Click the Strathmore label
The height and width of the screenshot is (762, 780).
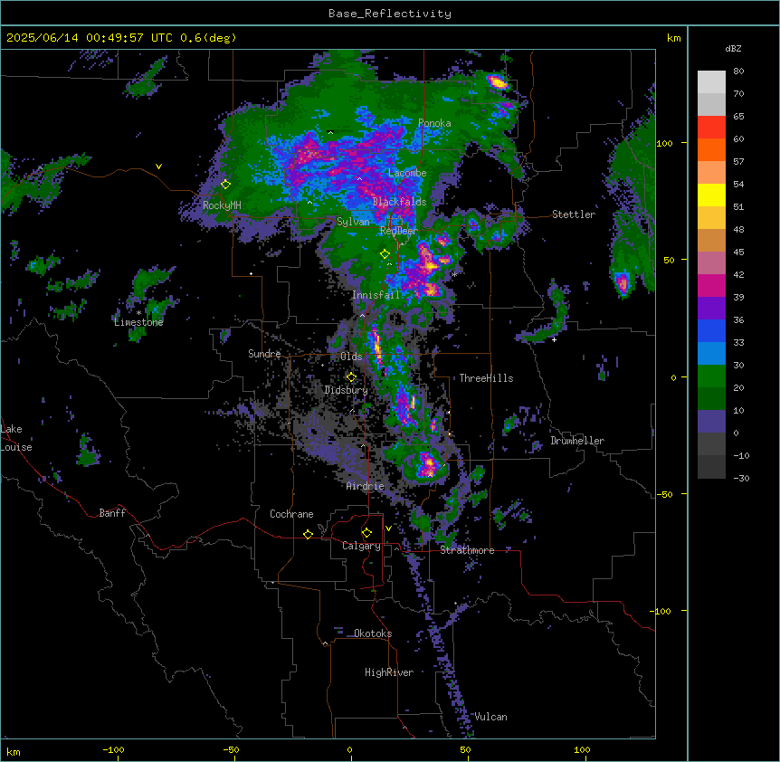click(x=467, y=550)
